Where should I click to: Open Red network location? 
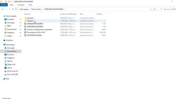tap(7, 79)
